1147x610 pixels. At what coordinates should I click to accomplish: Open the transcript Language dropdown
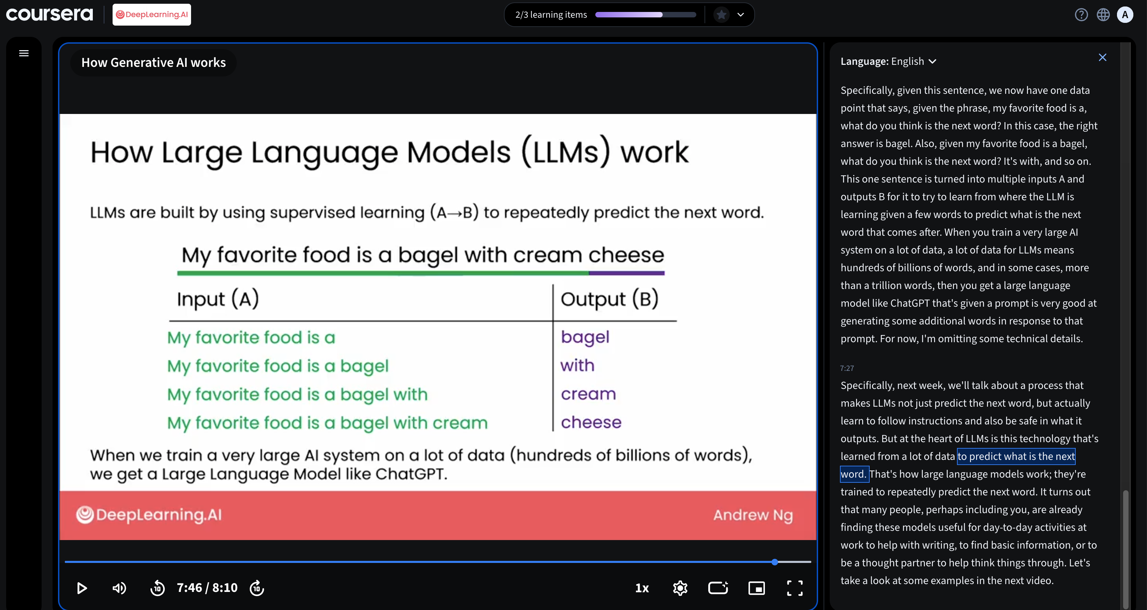(x=888, y=61)
